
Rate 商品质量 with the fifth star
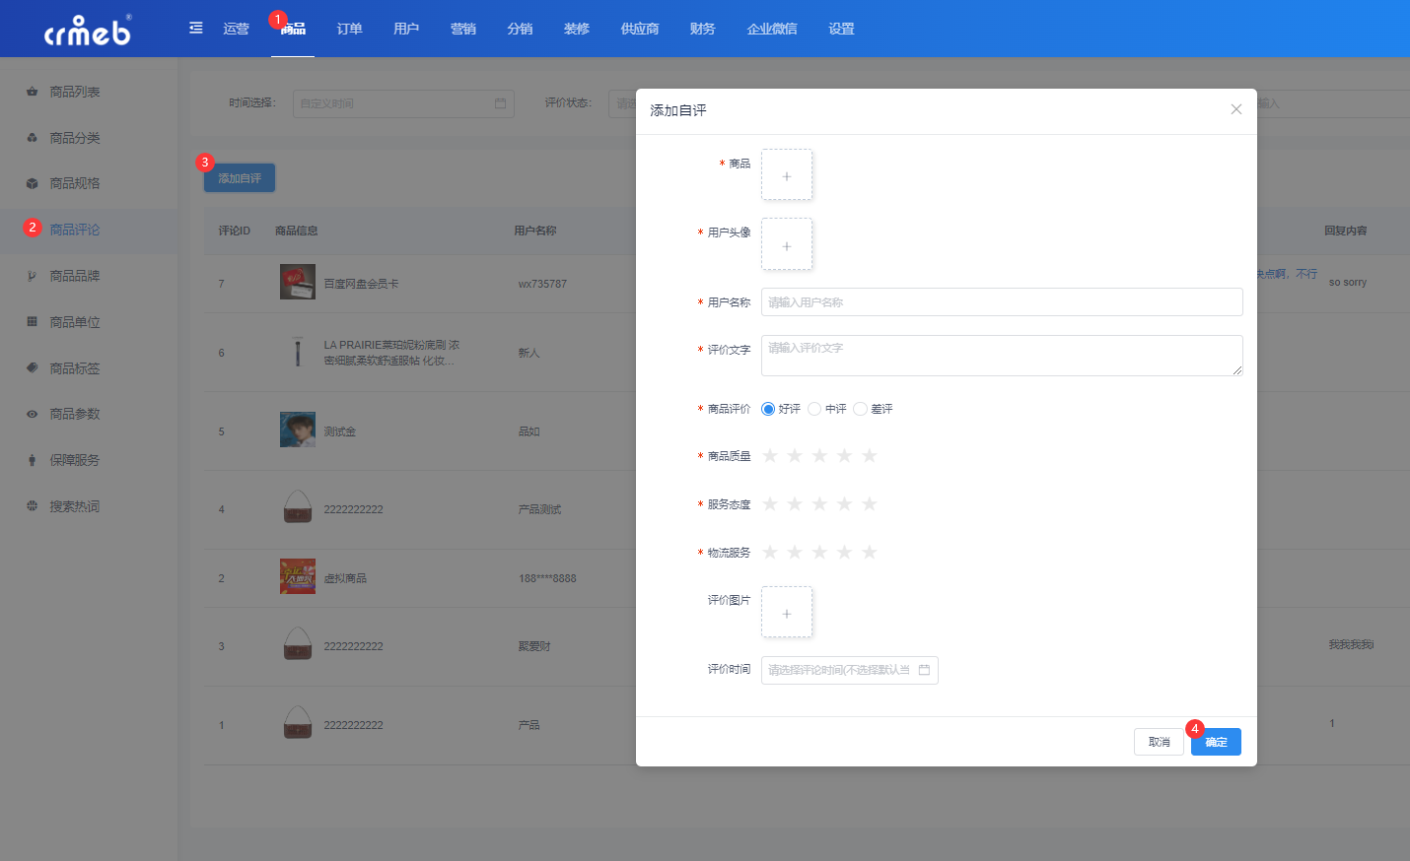870,455
